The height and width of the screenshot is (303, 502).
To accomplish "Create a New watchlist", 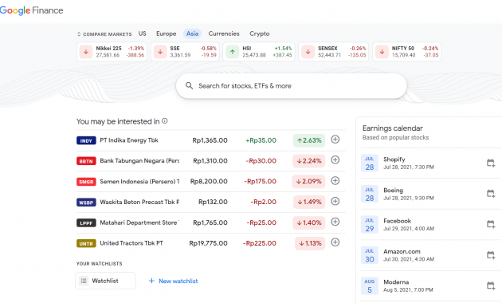I will (173, 281).
